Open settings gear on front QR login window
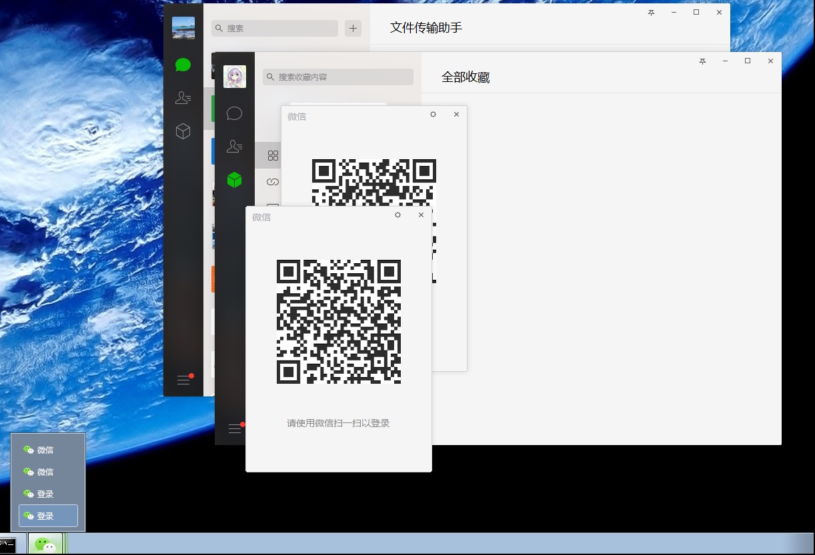 [397, 215]
